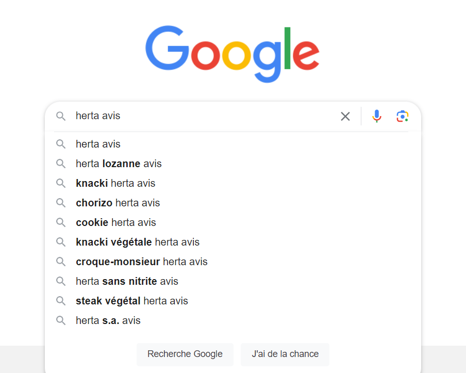Click the magnifying glass inside the search bar
Image resolution: width=466 pixels, height=373 pixels.
(x=61, y=116)
